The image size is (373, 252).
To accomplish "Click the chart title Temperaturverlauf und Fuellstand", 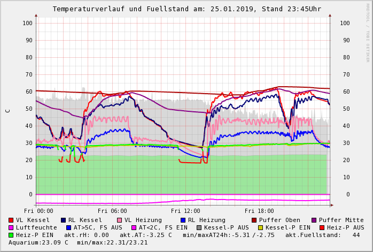I will [187, 9].
